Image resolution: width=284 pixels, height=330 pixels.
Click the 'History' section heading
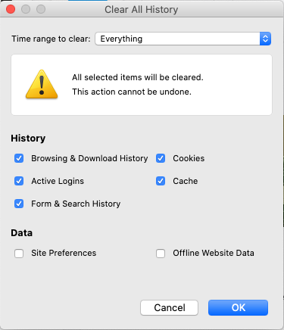[x=28, y=139]
